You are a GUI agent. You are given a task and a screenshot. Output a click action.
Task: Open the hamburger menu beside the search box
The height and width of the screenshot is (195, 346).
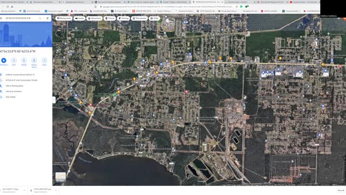tap(1, 18)
